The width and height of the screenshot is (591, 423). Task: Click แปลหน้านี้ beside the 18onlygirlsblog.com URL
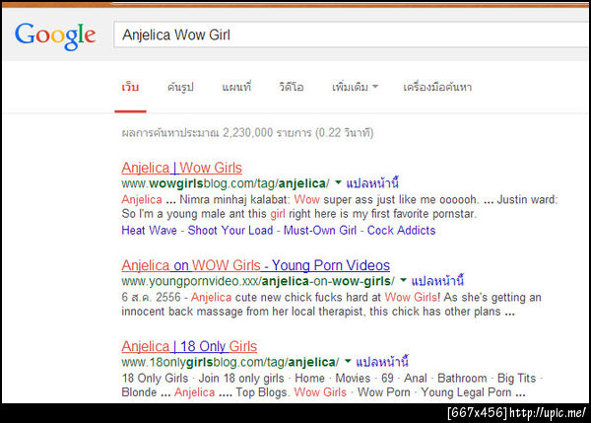[x=382, y=362]
